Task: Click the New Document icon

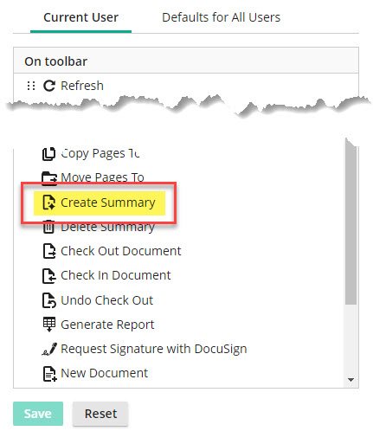Action: point(49,374)
